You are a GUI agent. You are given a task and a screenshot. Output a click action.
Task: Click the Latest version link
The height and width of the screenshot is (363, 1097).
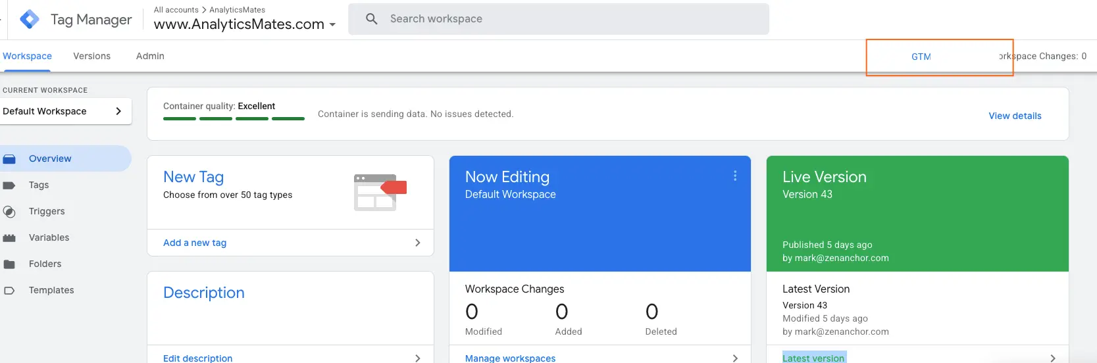[813, 358]
